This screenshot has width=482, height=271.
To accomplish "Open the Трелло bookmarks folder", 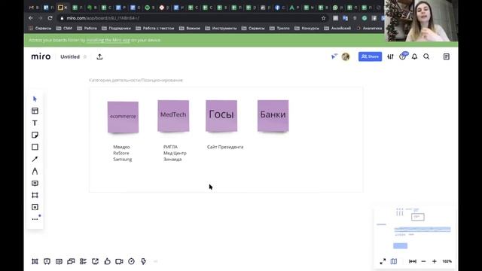I will coord(279,29).
